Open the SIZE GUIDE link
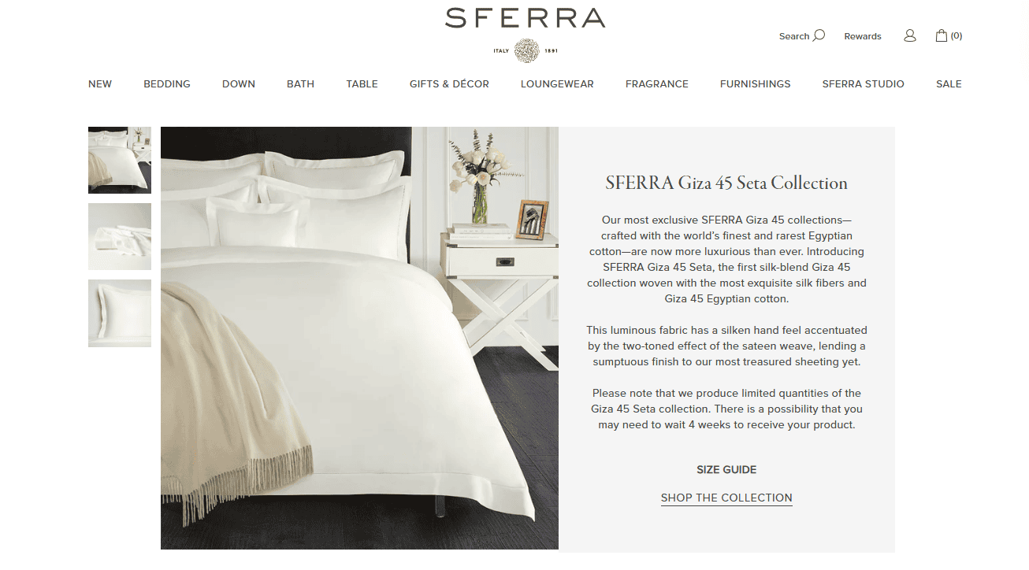This screenshot has height=570, width=1029. click(x=726, y=470)
